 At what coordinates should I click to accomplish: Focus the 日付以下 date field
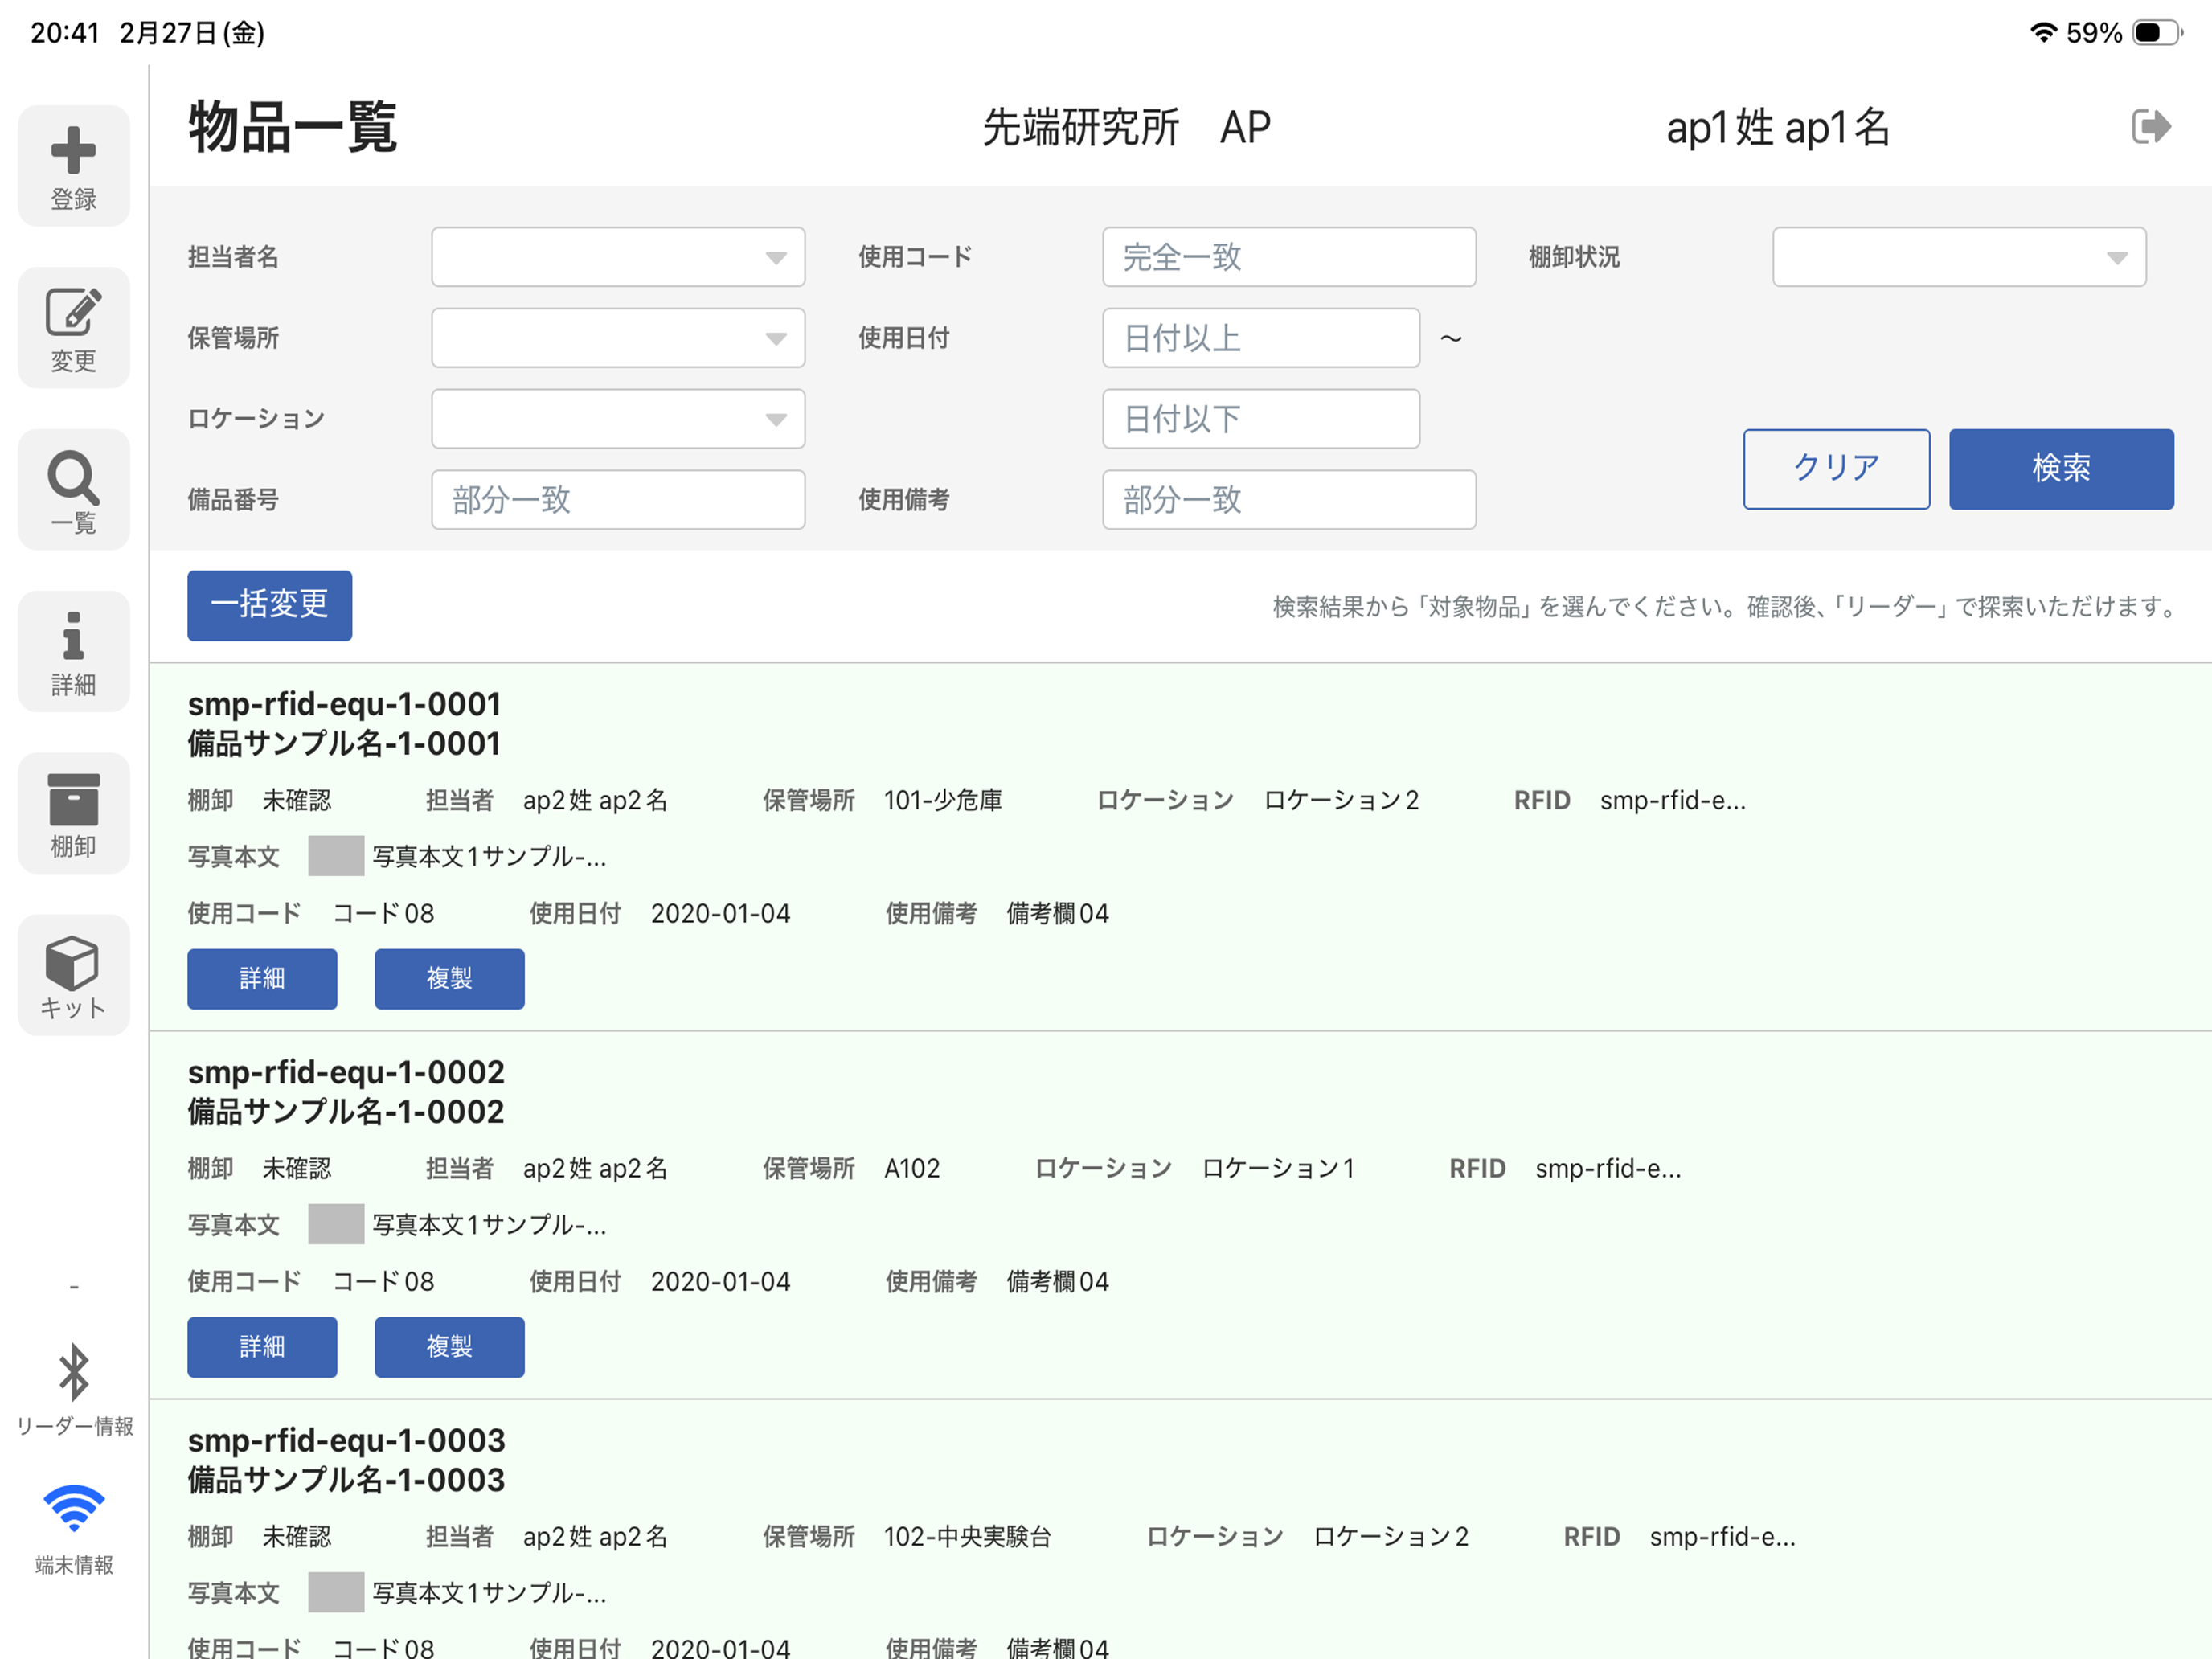tap(1261, 419)
